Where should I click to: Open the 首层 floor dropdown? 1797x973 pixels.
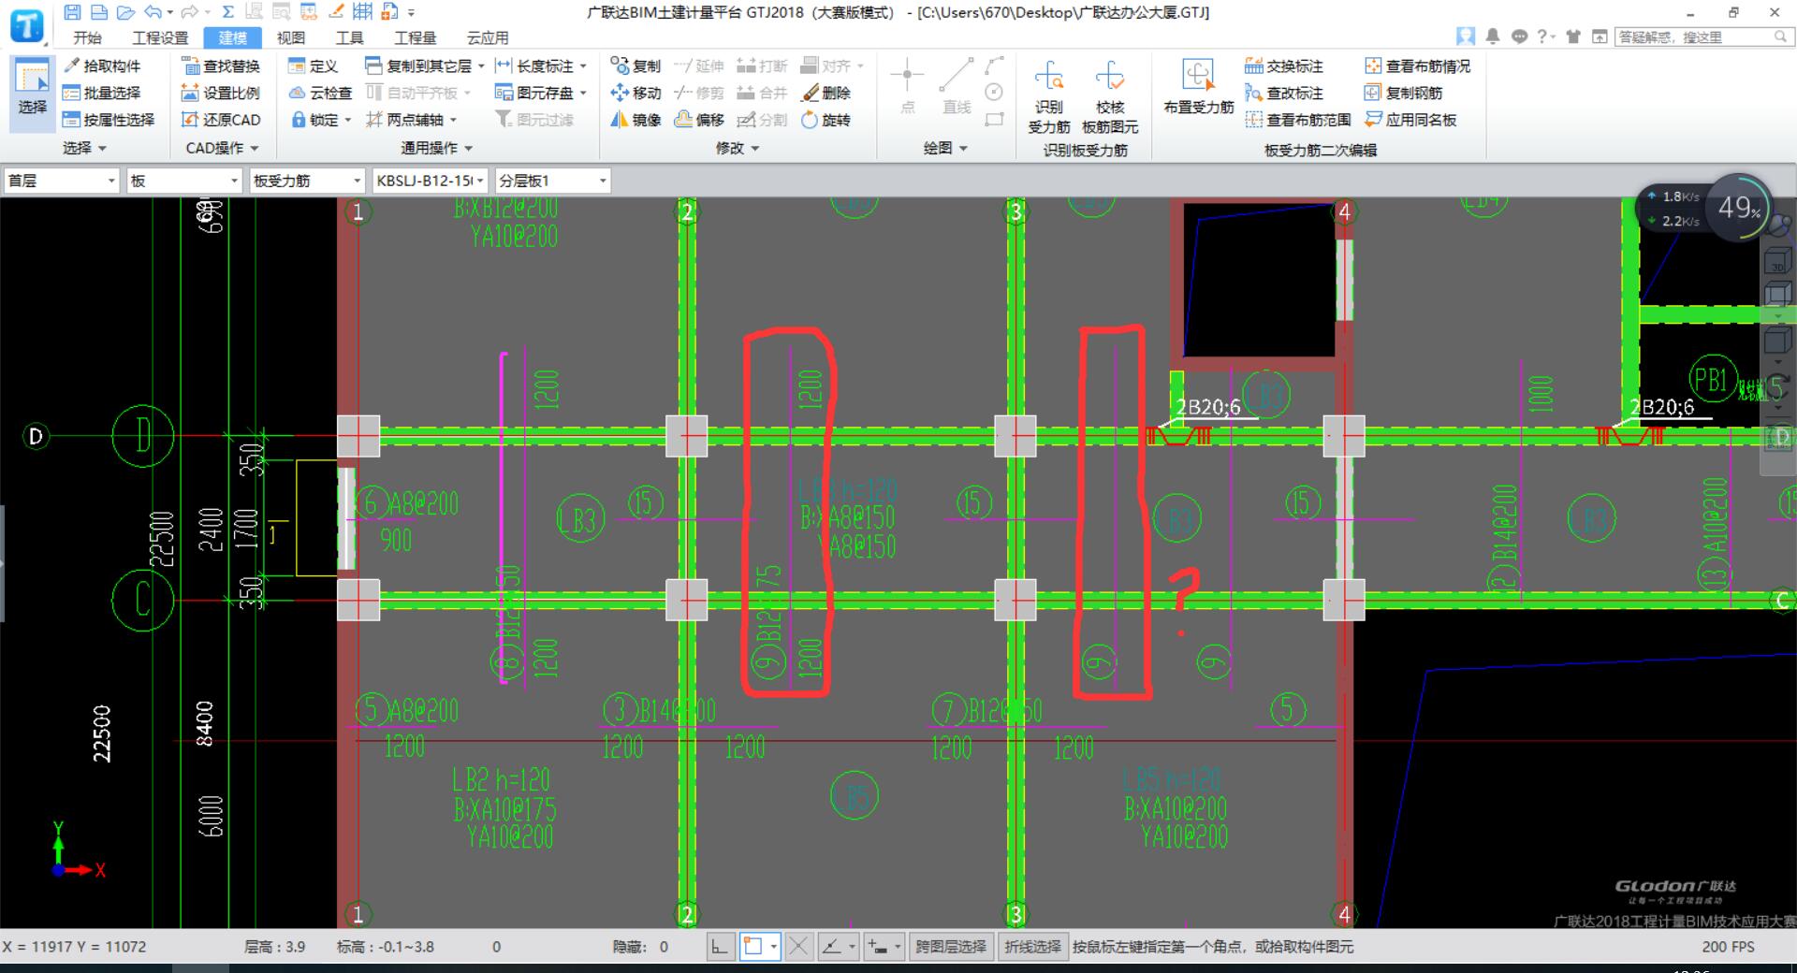[x=62, y=181]
